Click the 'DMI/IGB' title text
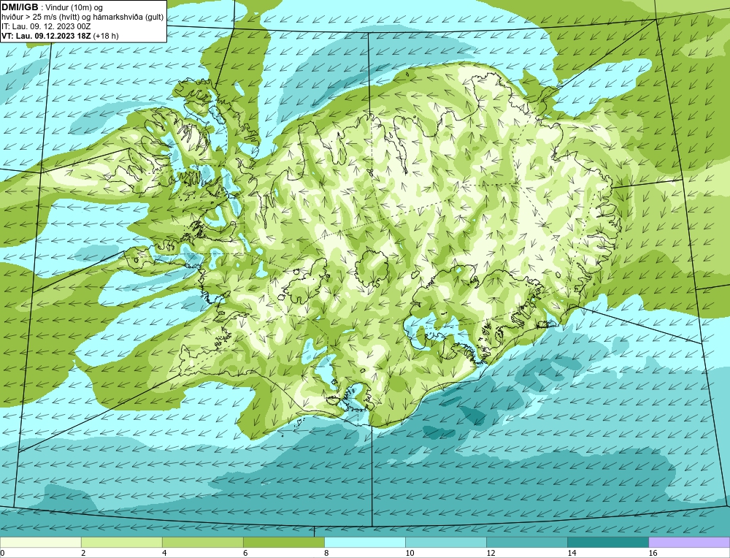The width and height of the screenshot is (730, 558). pos(20,7)
